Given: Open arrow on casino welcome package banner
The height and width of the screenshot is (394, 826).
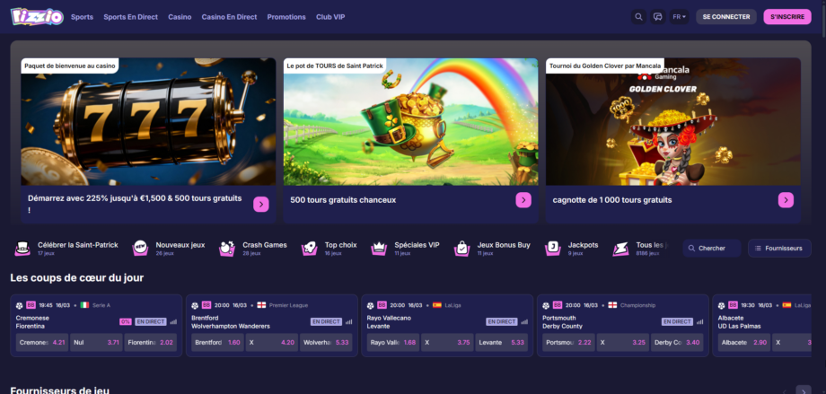Looking at the screenshot, I should tap(260, 204).
